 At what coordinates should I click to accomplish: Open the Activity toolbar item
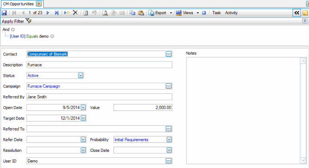tap(231, 13)
